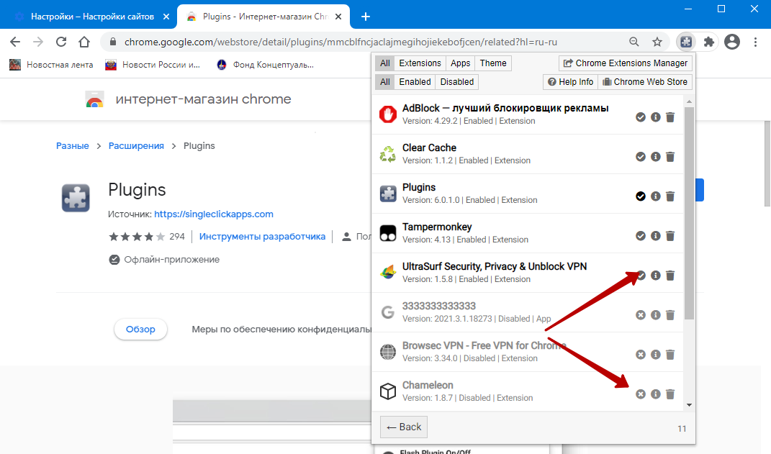Click the Back button in popup
The width and height of the screenshot is (771, 454).
coord(403,427)
